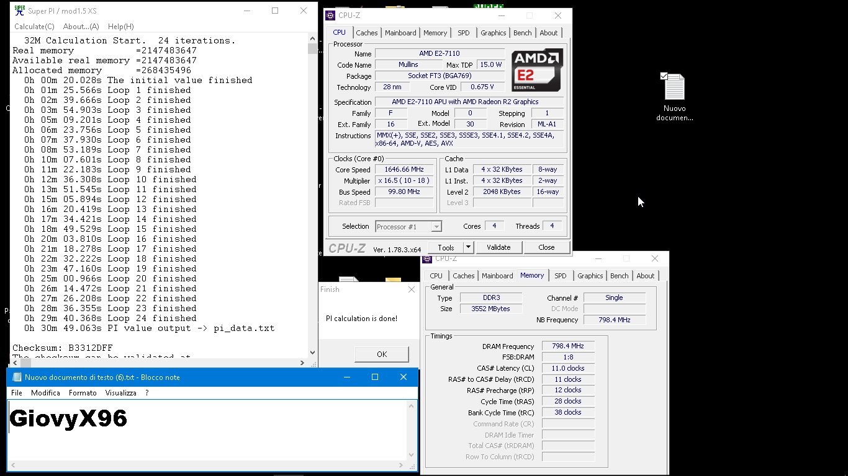The width and height of the screenshot is (848, 476).
Task: Switch to Bench tab in lower CPU-Z window
Action: [620, 276]
